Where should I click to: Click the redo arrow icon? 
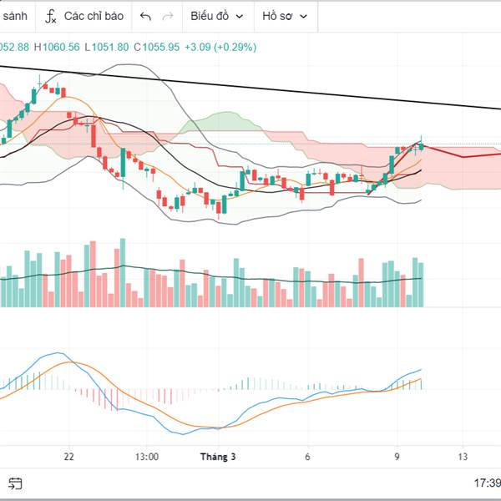[x=168, y=16]
